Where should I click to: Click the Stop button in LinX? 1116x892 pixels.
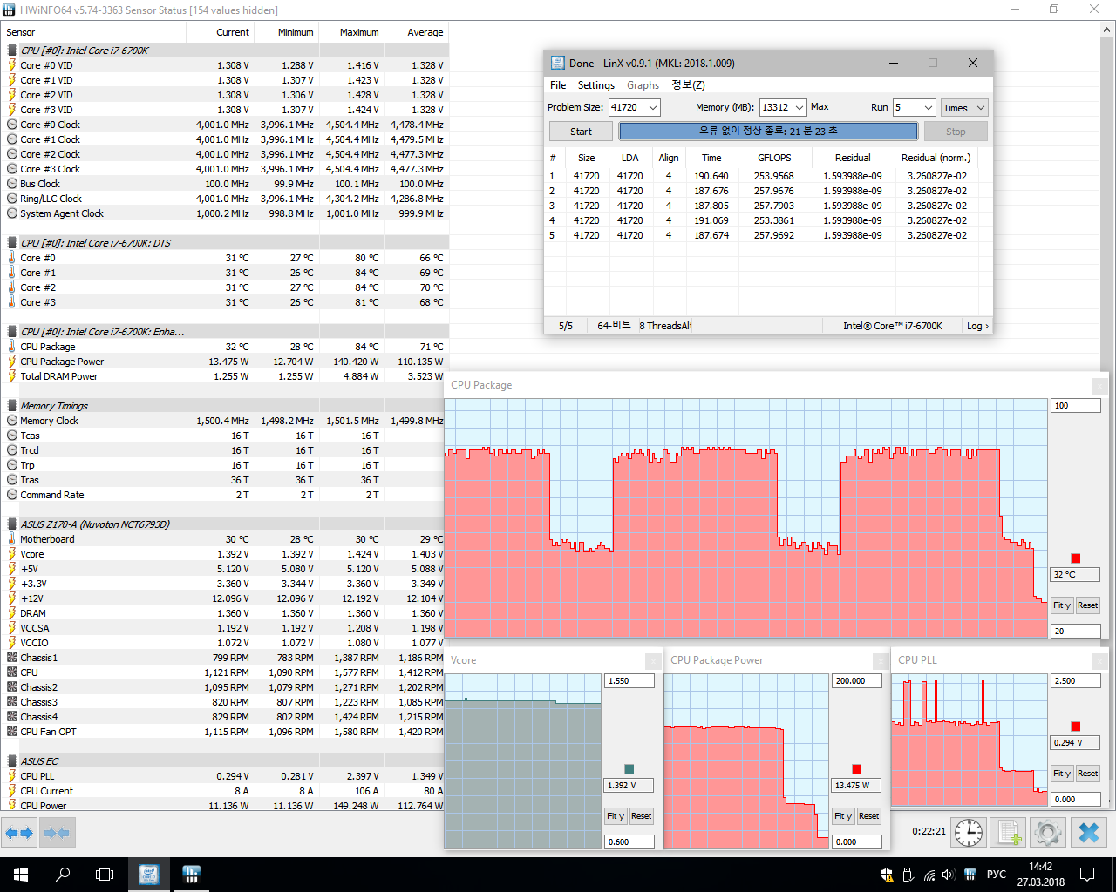[956, 132]
